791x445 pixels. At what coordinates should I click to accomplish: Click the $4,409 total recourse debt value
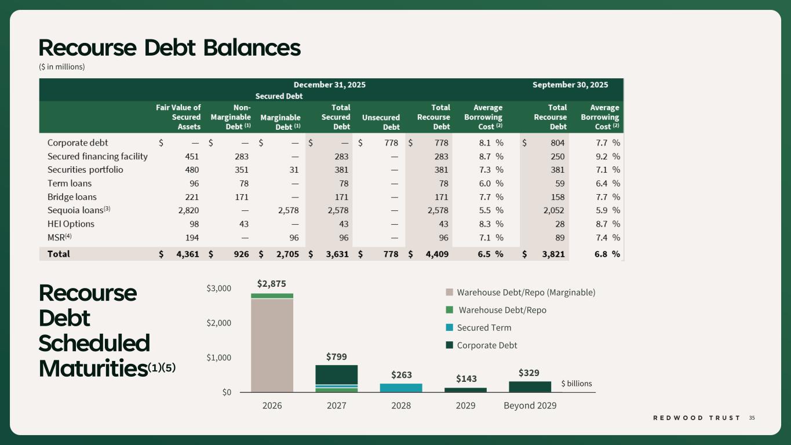click(x=436, y=254)
